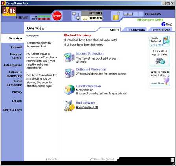The height and width of the screenshot is (166, 176).
Task: Open Anti-virus Monitoring panel
Action: point(15,74)
